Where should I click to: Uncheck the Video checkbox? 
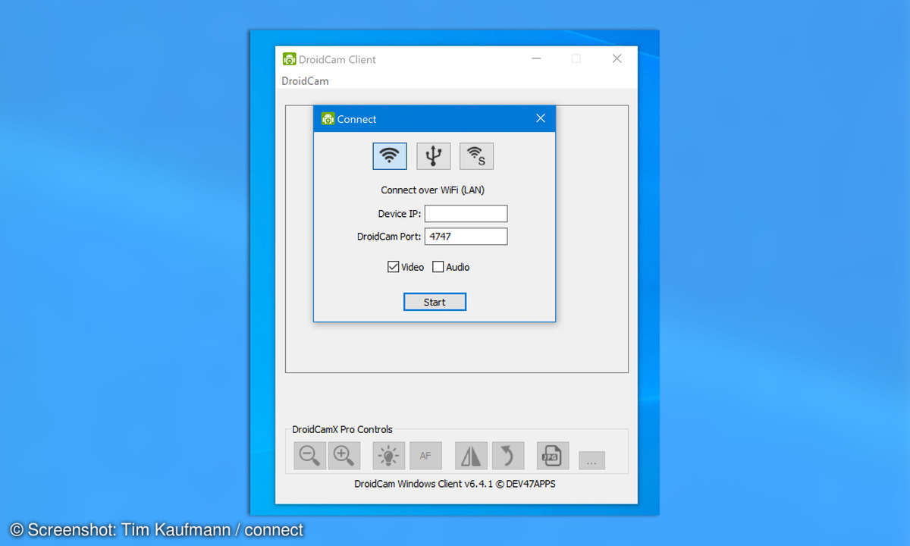(x=393, y=267)
